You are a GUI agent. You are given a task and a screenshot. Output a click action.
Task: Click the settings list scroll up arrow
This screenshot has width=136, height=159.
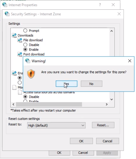[112, 31]
